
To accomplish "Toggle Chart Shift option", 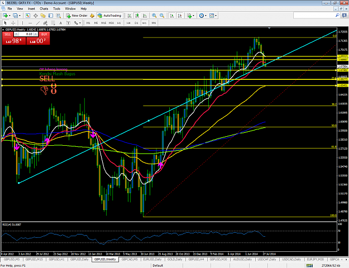I will click(x=180, y=16).
